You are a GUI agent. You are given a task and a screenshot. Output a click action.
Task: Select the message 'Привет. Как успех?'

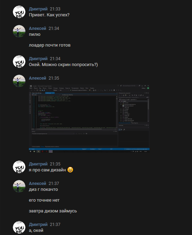(x=49, y=15)
